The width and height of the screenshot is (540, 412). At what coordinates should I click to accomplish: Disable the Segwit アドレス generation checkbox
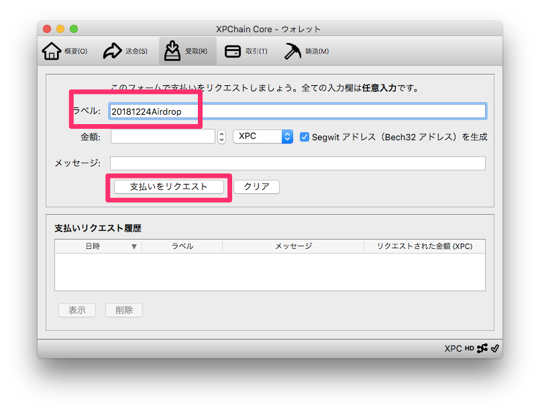point(305,137)
